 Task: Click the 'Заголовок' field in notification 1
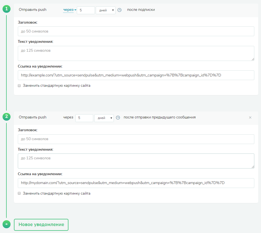[136, 31]
